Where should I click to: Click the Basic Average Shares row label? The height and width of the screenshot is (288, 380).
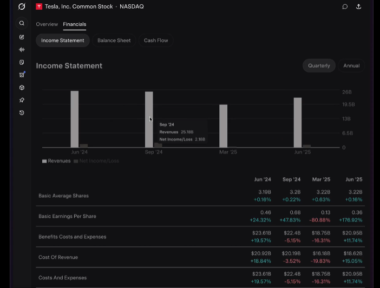click(x=63, y=196)
